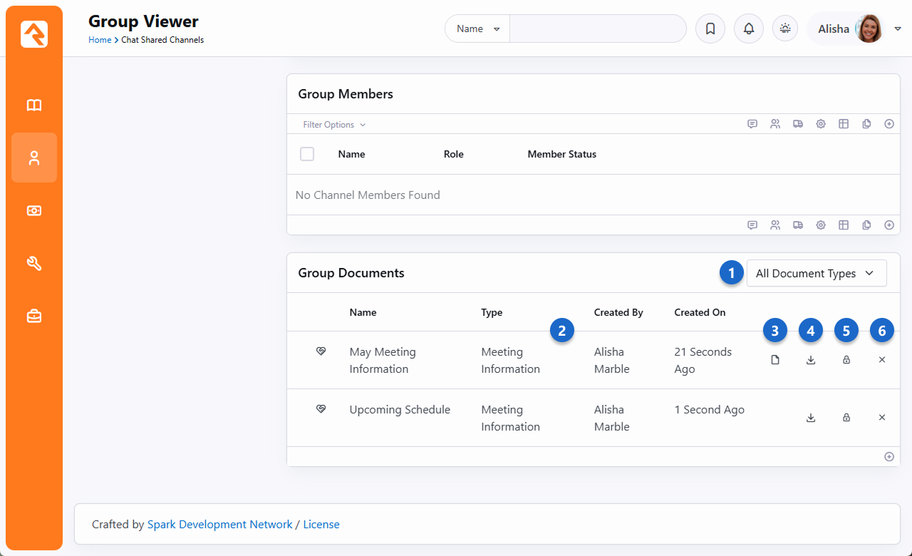Open security lock for May Meeting Information
The width and height of the screenshot is (912, 556).
(x=846, y=360)
